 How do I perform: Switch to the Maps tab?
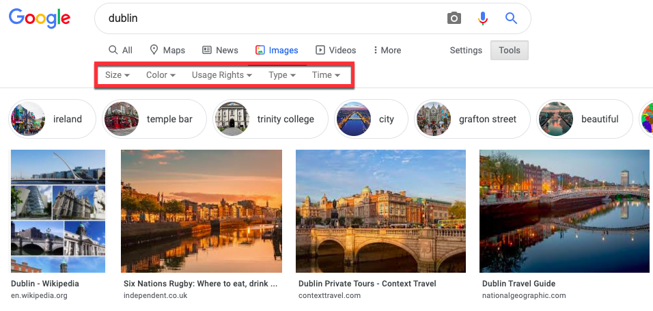[167, 51]
